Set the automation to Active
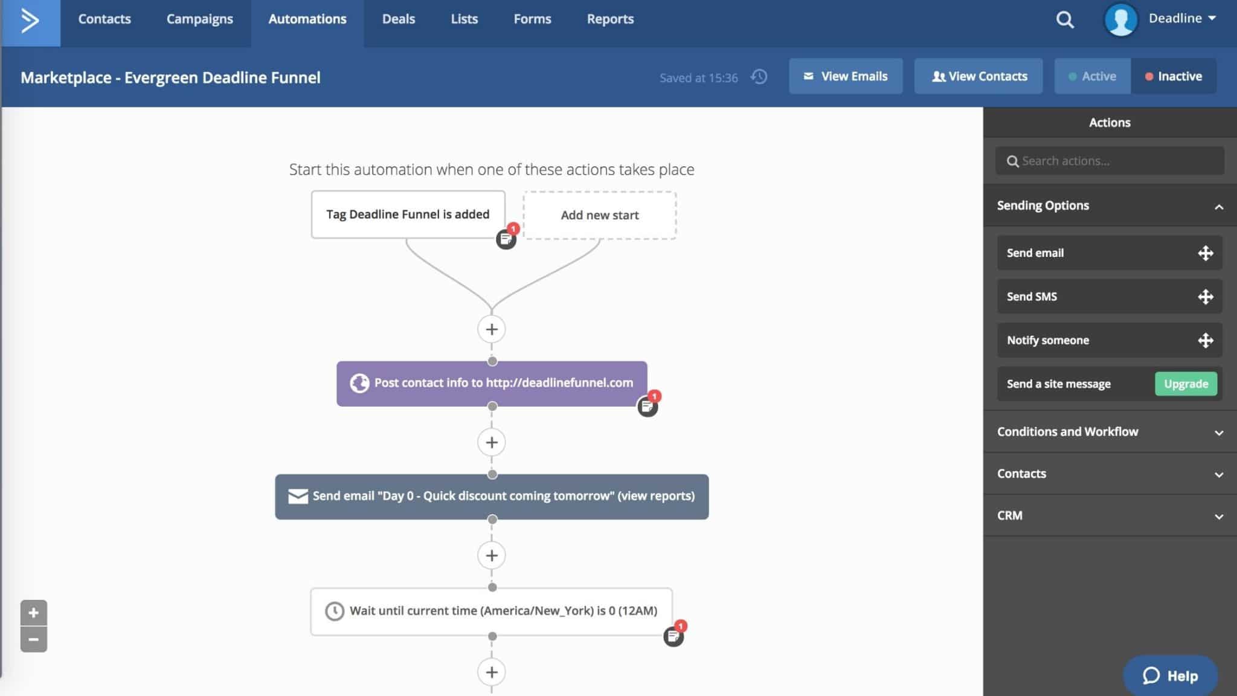The image size is (1237, 696). point(1091,76)
